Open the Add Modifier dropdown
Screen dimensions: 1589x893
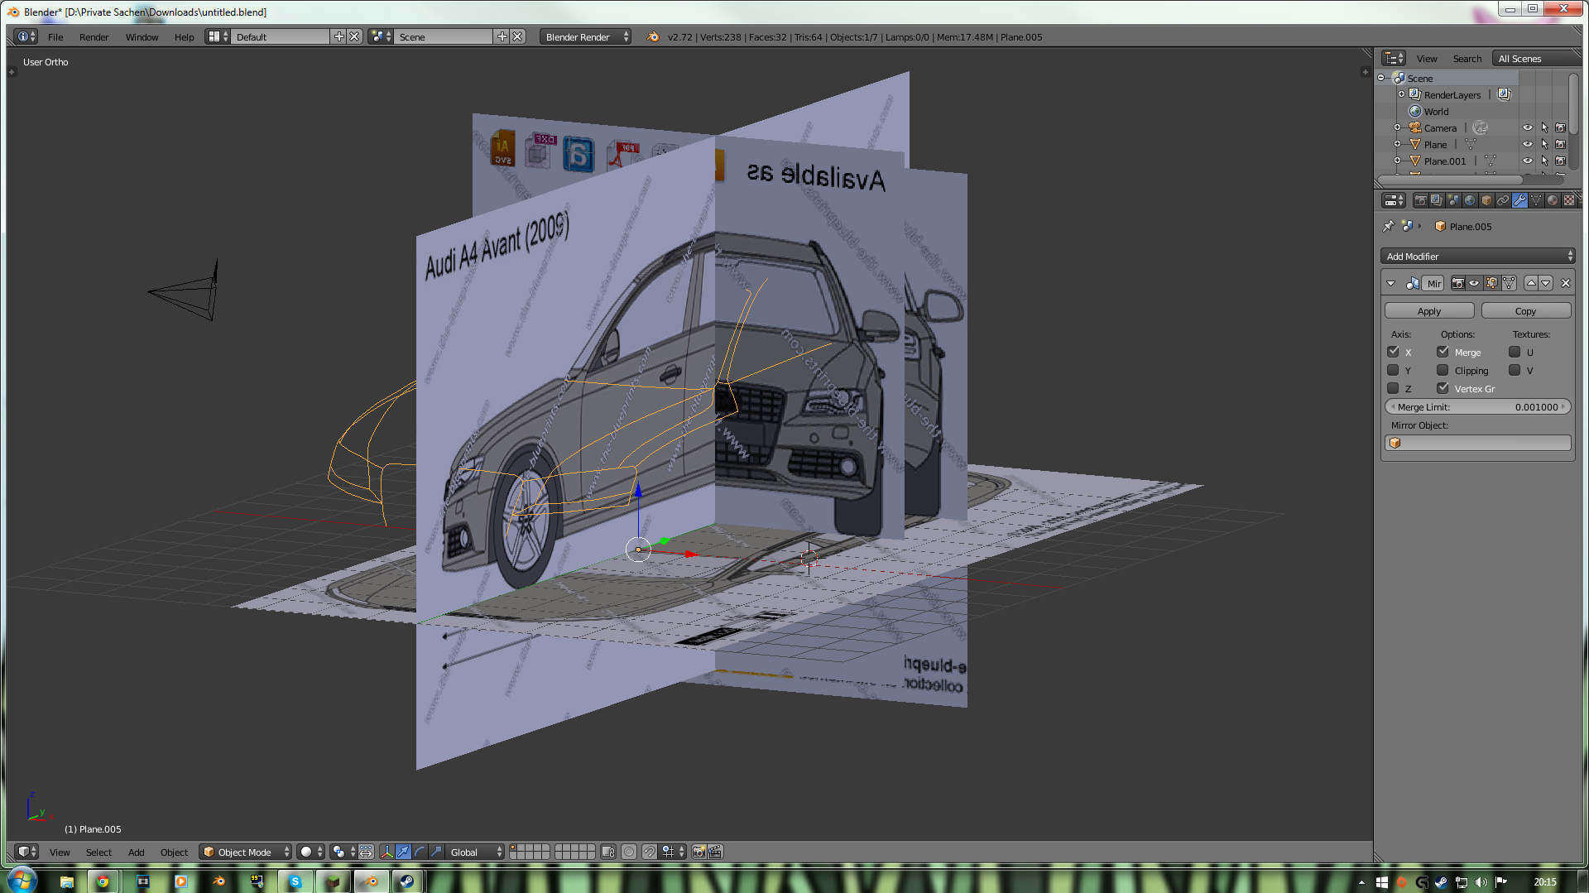(1477, 257)
